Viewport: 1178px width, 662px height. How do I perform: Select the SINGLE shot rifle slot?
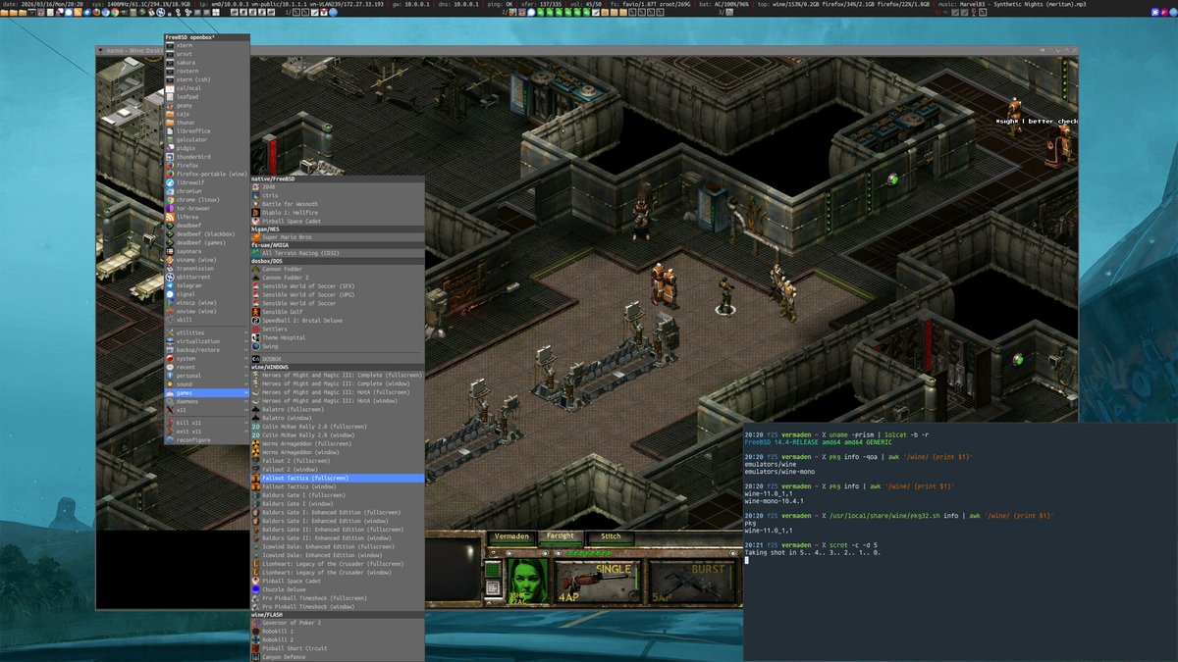(600, 582)
